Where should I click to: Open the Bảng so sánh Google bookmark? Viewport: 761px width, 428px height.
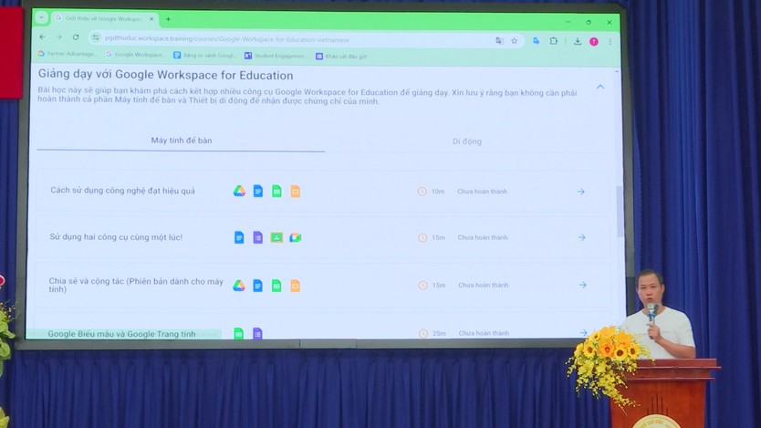[x=204, y=56]
